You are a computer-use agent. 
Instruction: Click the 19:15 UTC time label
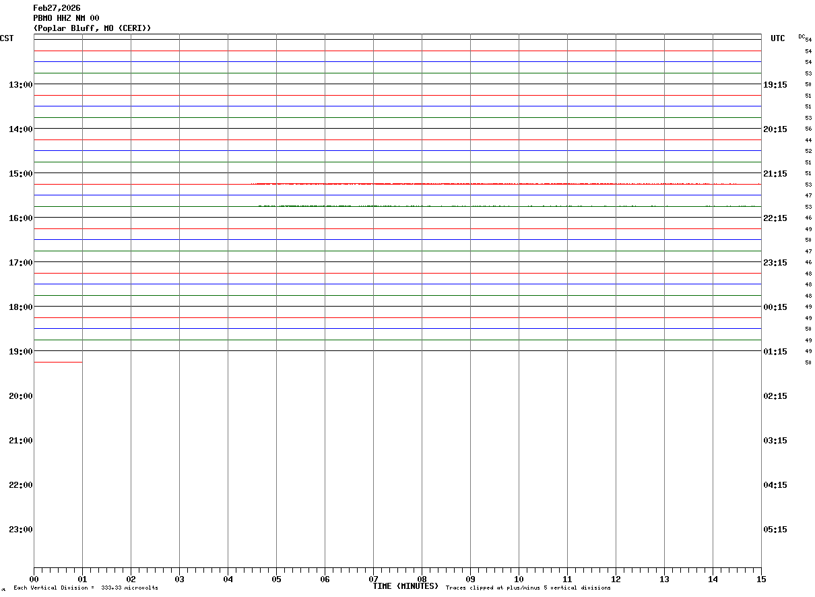tap(775, 84)
